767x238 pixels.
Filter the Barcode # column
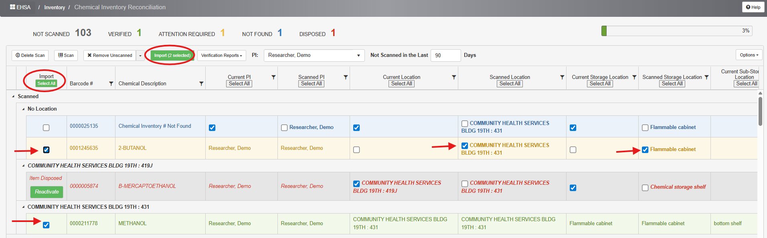pyautogui.click(x=111, y=84)
